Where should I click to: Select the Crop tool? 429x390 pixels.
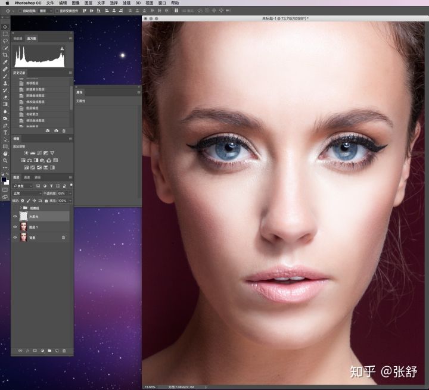[x=5, y=55]
